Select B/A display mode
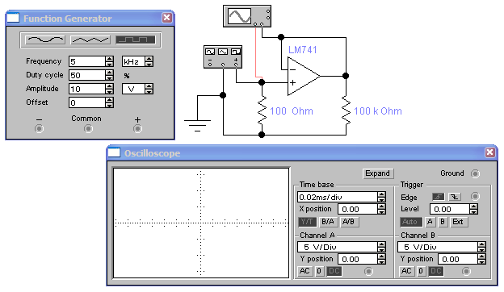Screen dimensions: 504x292 328,222
